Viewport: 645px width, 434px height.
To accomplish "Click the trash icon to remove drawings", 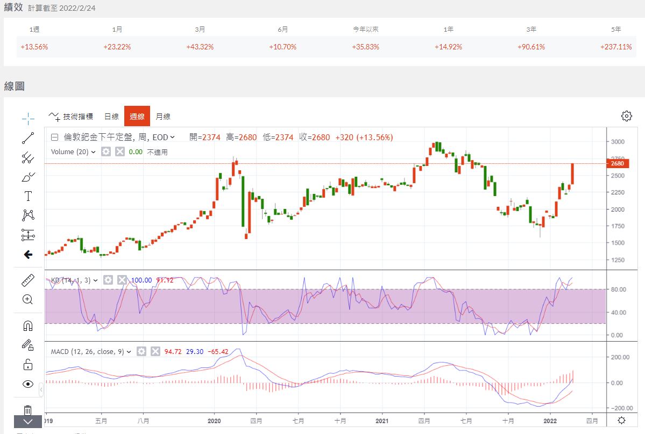I will 28,410.
